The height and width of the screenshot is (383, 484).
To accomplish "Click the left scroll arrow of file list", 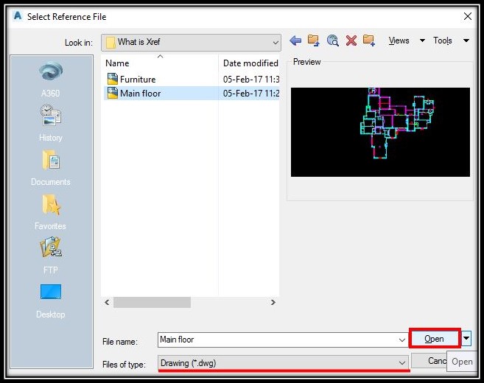I will [x=107, y=302].
